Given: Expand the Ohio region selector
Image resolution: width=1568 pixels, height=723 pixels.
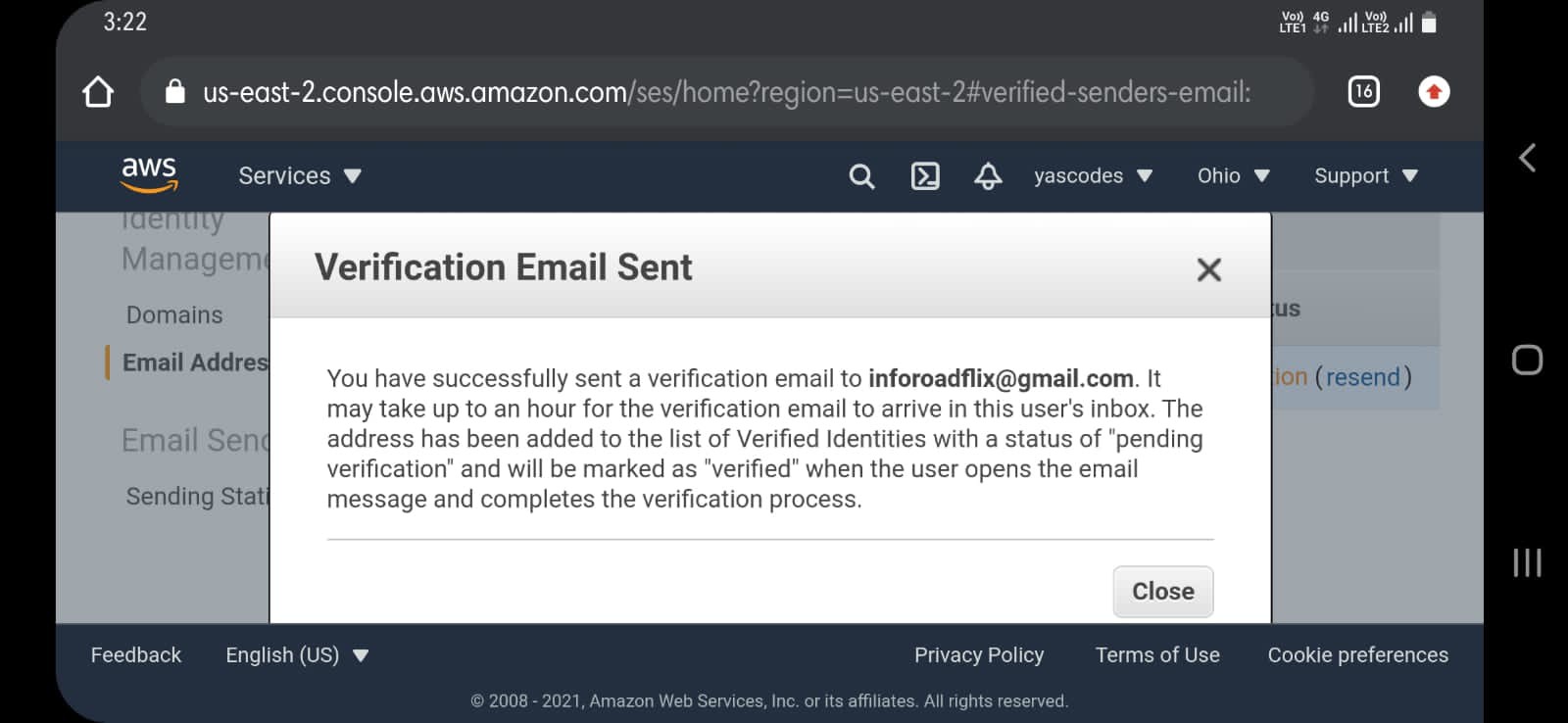Looking at the screenshot, I should tap(1233, 176).
